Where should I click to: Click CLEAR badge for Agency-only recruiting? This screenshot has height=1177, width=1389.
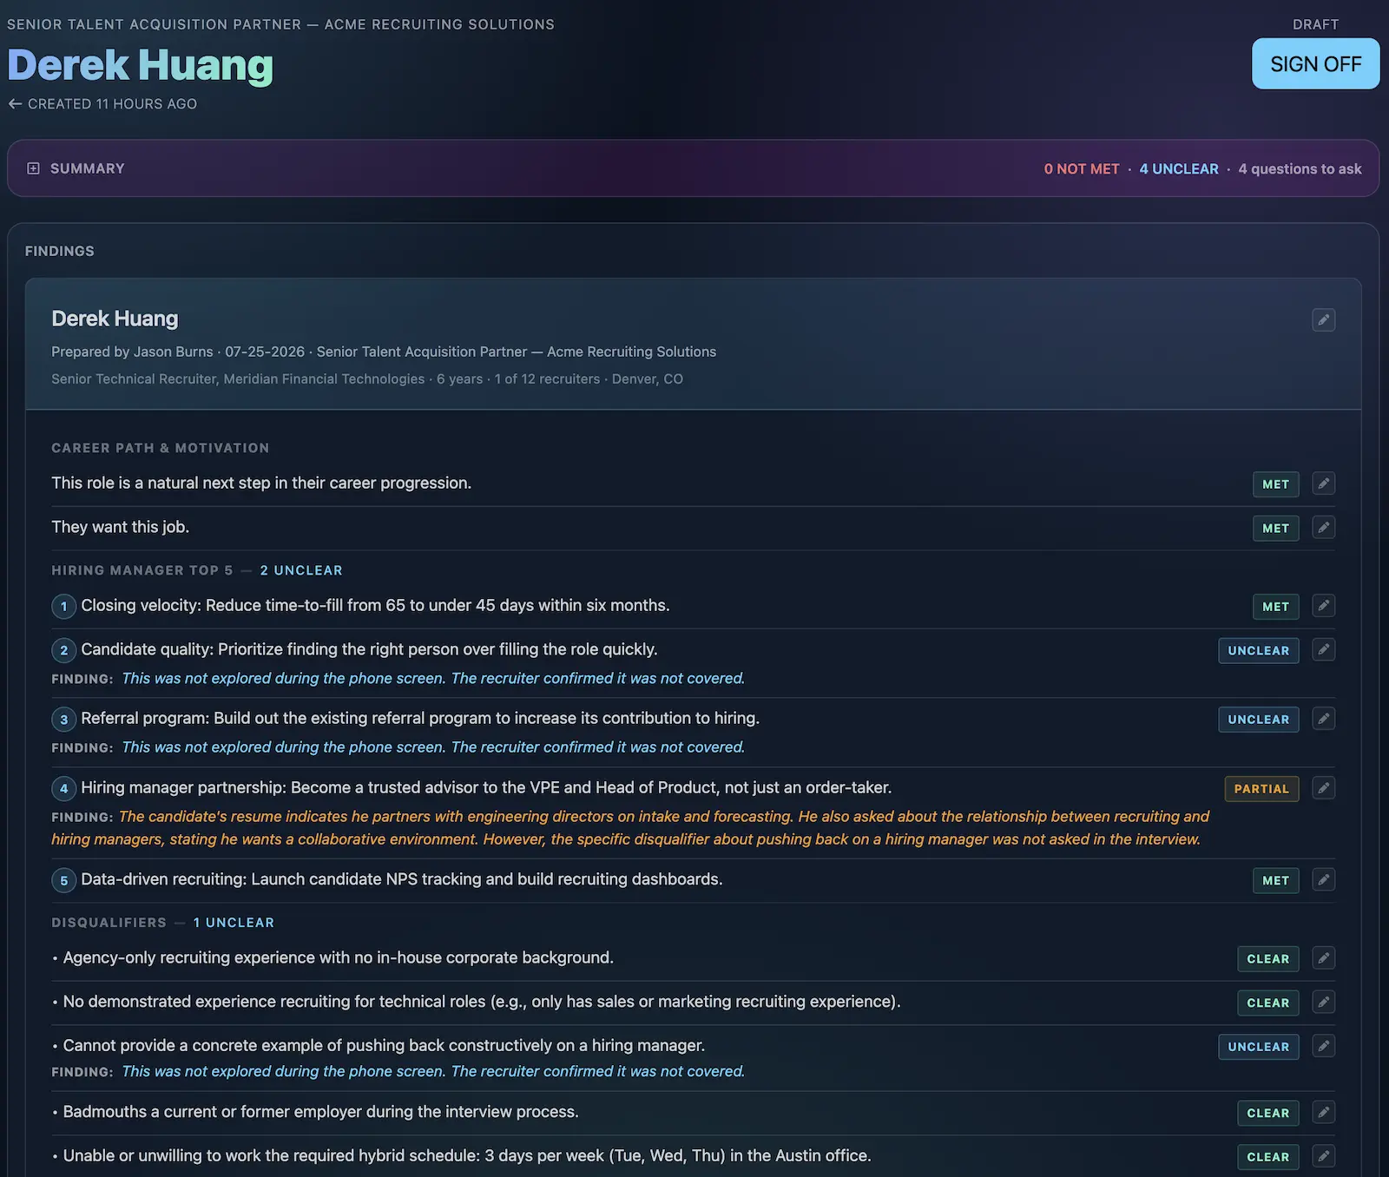tap(1267, 959)
